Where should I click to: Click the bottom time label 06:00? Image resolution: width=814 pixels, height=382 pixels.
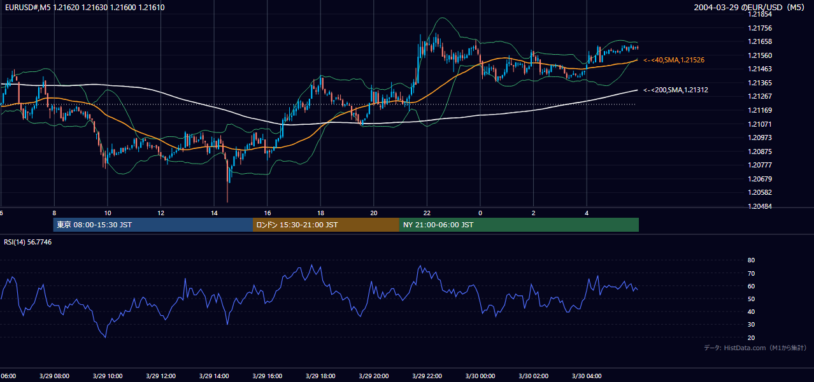coord(8,376)
